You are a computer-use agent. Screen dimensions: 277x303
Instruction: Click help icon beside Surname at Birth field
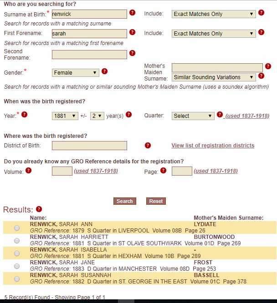click(132, 13)
